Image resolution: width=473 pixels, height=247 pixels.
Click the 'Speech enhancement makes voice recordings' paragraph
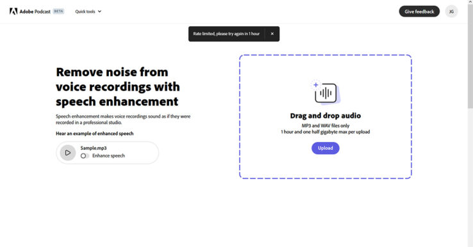tap(123, 119)
